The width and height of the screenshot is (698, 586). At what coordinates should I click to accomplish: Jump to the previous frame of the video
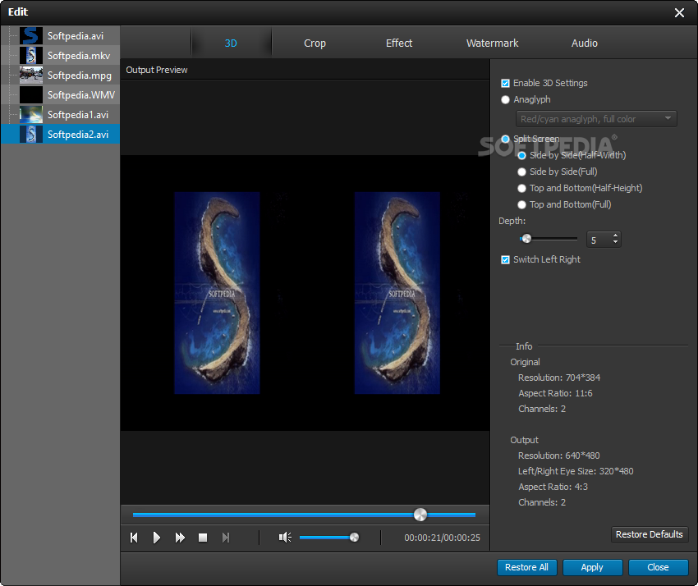[134, 538]
